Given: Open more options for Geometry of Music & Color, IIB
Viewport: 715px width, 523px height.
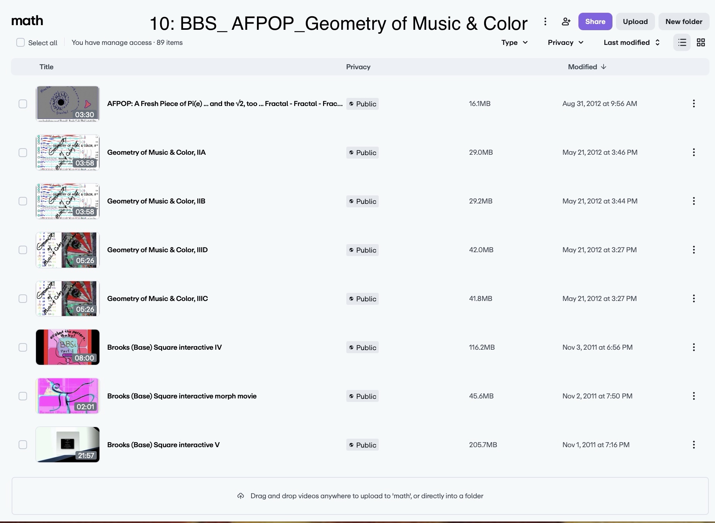Looking at the screenshot, I should 694,201.
